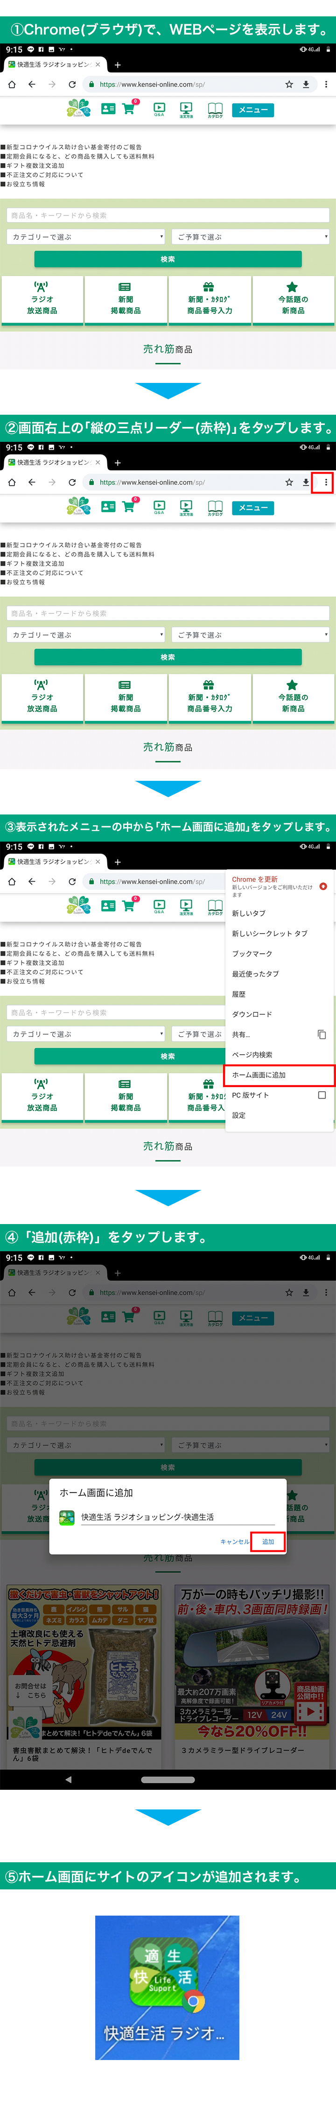Screen dimensions: 336x2104
Task: Open 設定 from Chrome menu
Action: [280, 1115]
